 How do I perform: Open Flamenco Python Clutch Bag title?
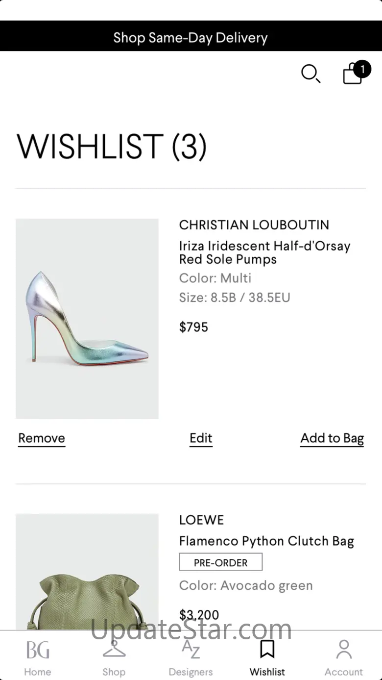pyautogui.click(x=266, y=541)
